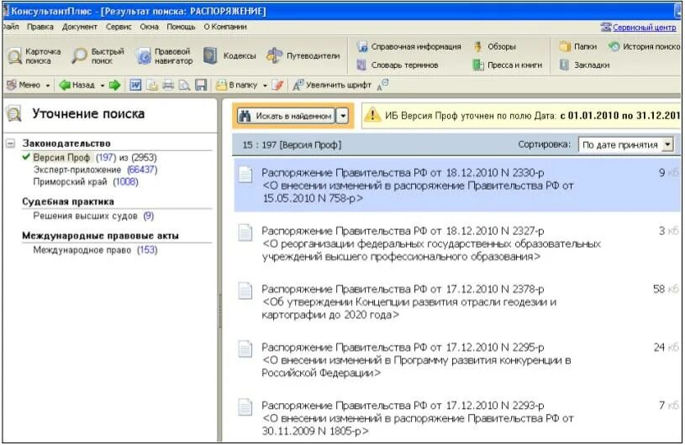Viewport: 685px width, 445px height.
Task: Open Документ menu
Action: pyautogui.click(x=80, y=27)
